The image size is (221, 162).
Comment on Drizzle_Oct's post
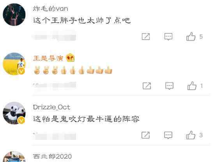coord(168,135)
